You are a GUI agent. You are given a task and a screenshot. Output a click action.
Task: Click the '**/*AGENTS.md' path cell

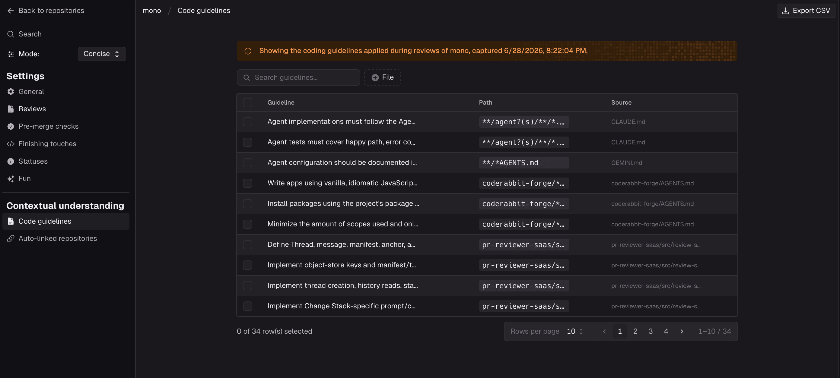click(524, 163)
